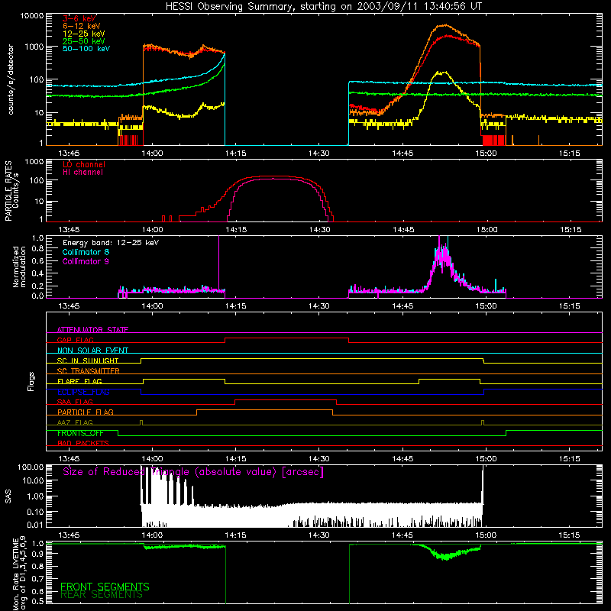Screen dimensions: 611x611
Task: Click the LO channel legend label
Action: pos(84,164)
